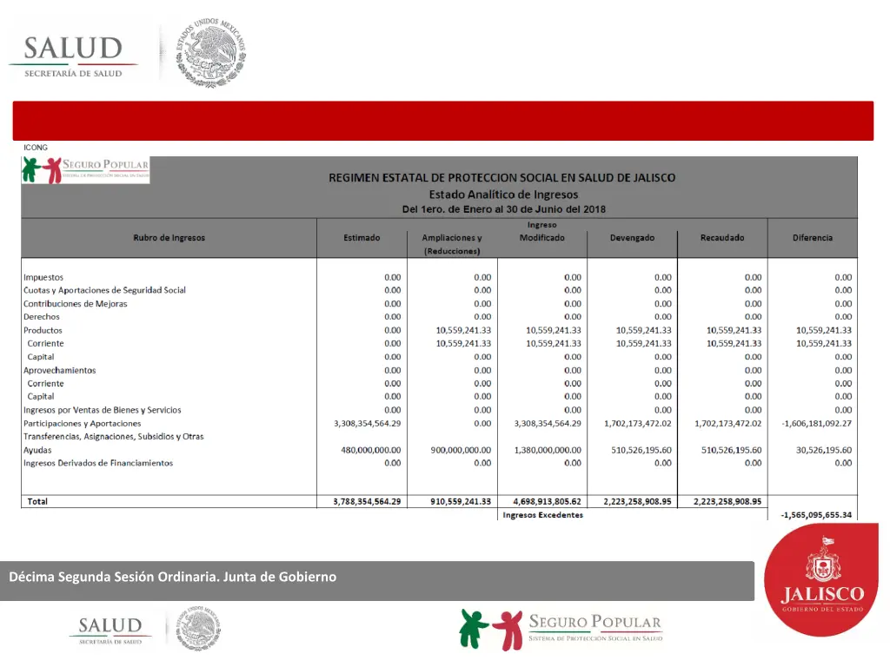Select the 'Derechos' row label
The image size is (890, 667).
(x=42, y=317)
